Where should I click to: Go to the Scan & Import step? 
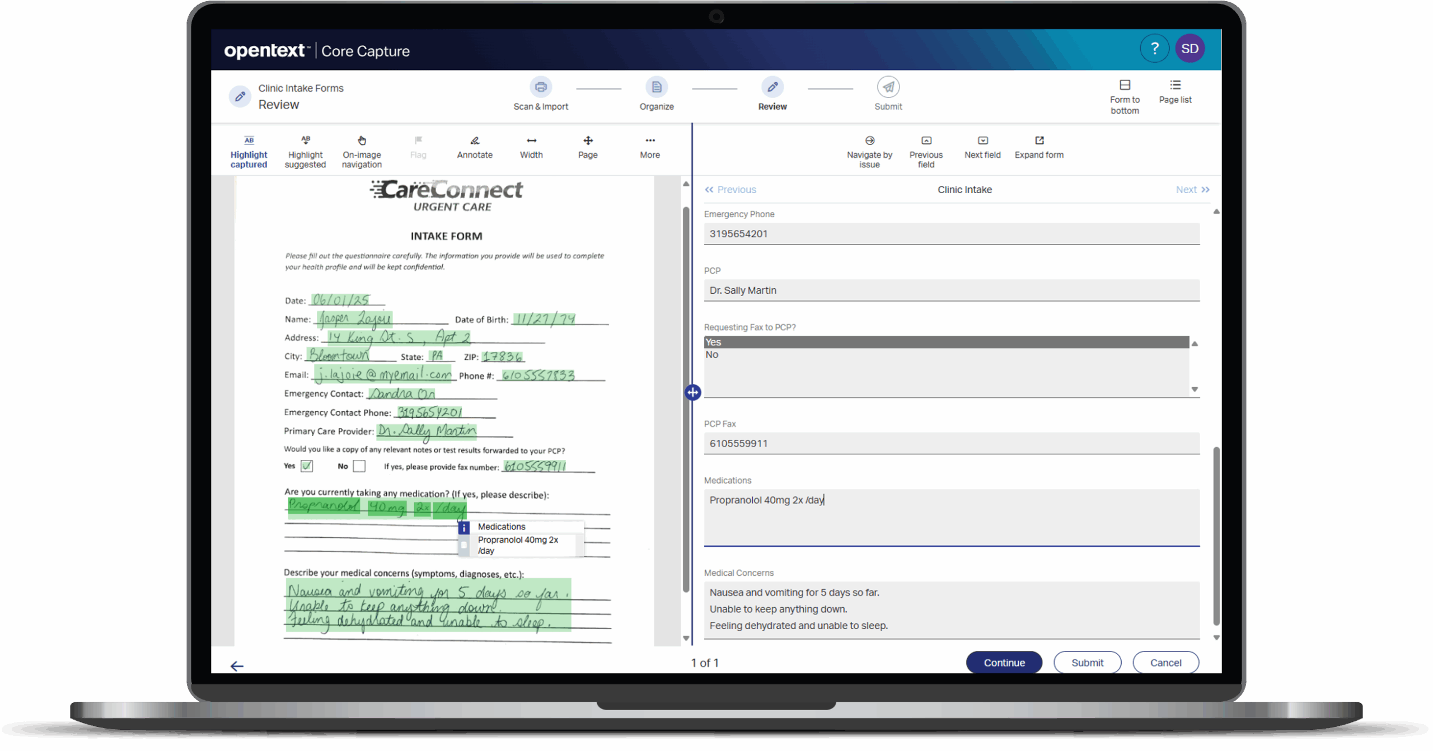541,94
